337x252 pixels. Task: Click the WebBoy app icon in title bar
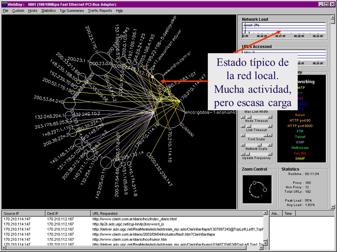point(4,4)
